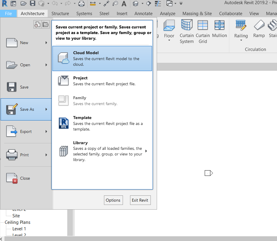Open the Measure tool dropdown arrow
Viewport: 277px width, 241px height.
click(100, 4)
